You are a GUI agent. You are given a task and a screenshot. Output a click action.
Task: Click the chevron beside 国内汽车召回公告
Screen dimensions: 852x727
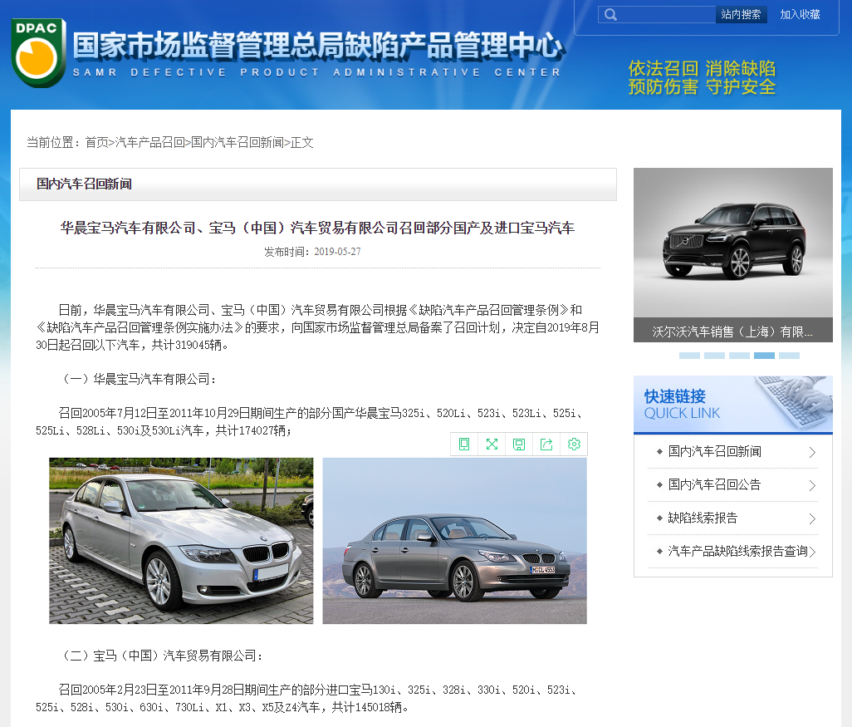click(x=812, y=485)
